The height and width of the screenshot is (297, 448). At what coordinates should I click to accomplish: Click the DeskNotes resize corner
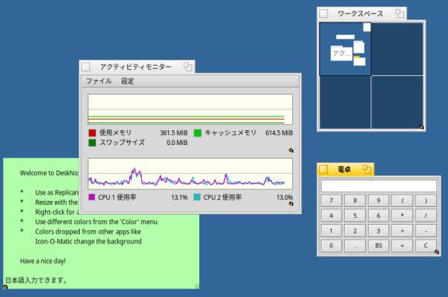tap(197, 286)
